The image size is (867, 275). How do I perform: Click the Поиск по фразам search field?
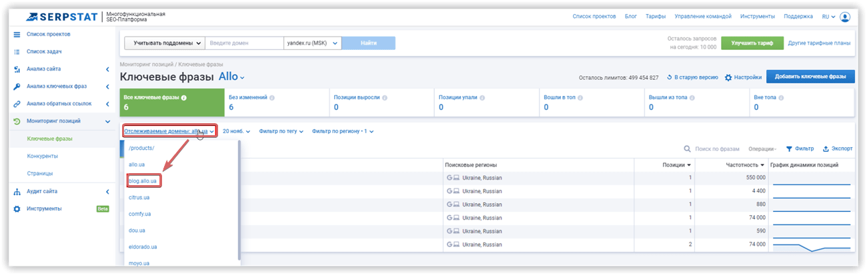(718, 149)
